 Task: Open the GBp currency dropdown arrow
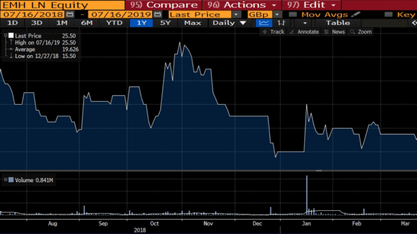[278, 14]
